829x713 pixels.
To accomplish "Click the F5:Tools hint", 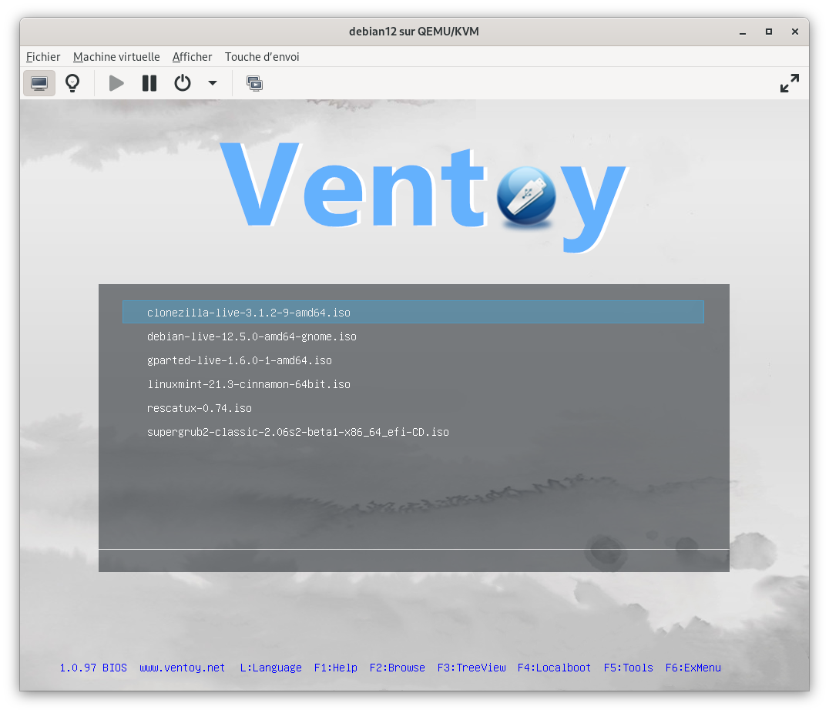I will [628, 668].
